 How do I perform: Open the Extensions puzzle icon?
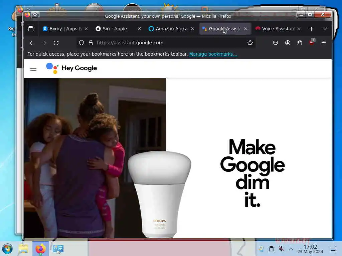pyautogui.click(x=300, y=43)
